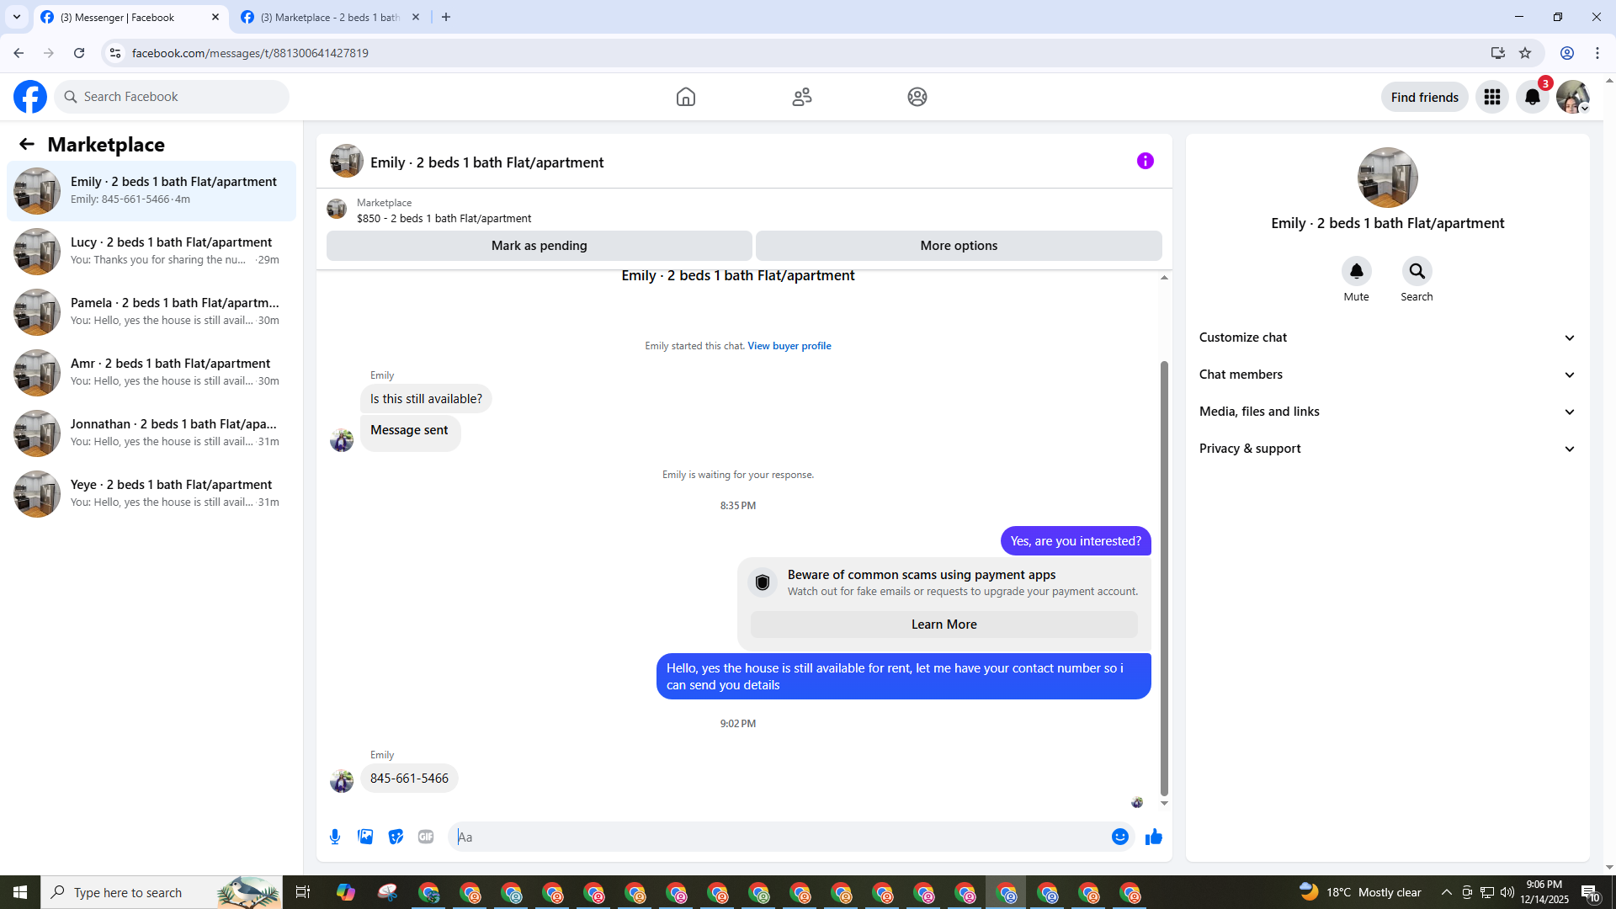Viewport: 1616px width, 909px height.
Task: Send a thumbs-up like
Action: pyautogui.click(x=1154, y=837)
